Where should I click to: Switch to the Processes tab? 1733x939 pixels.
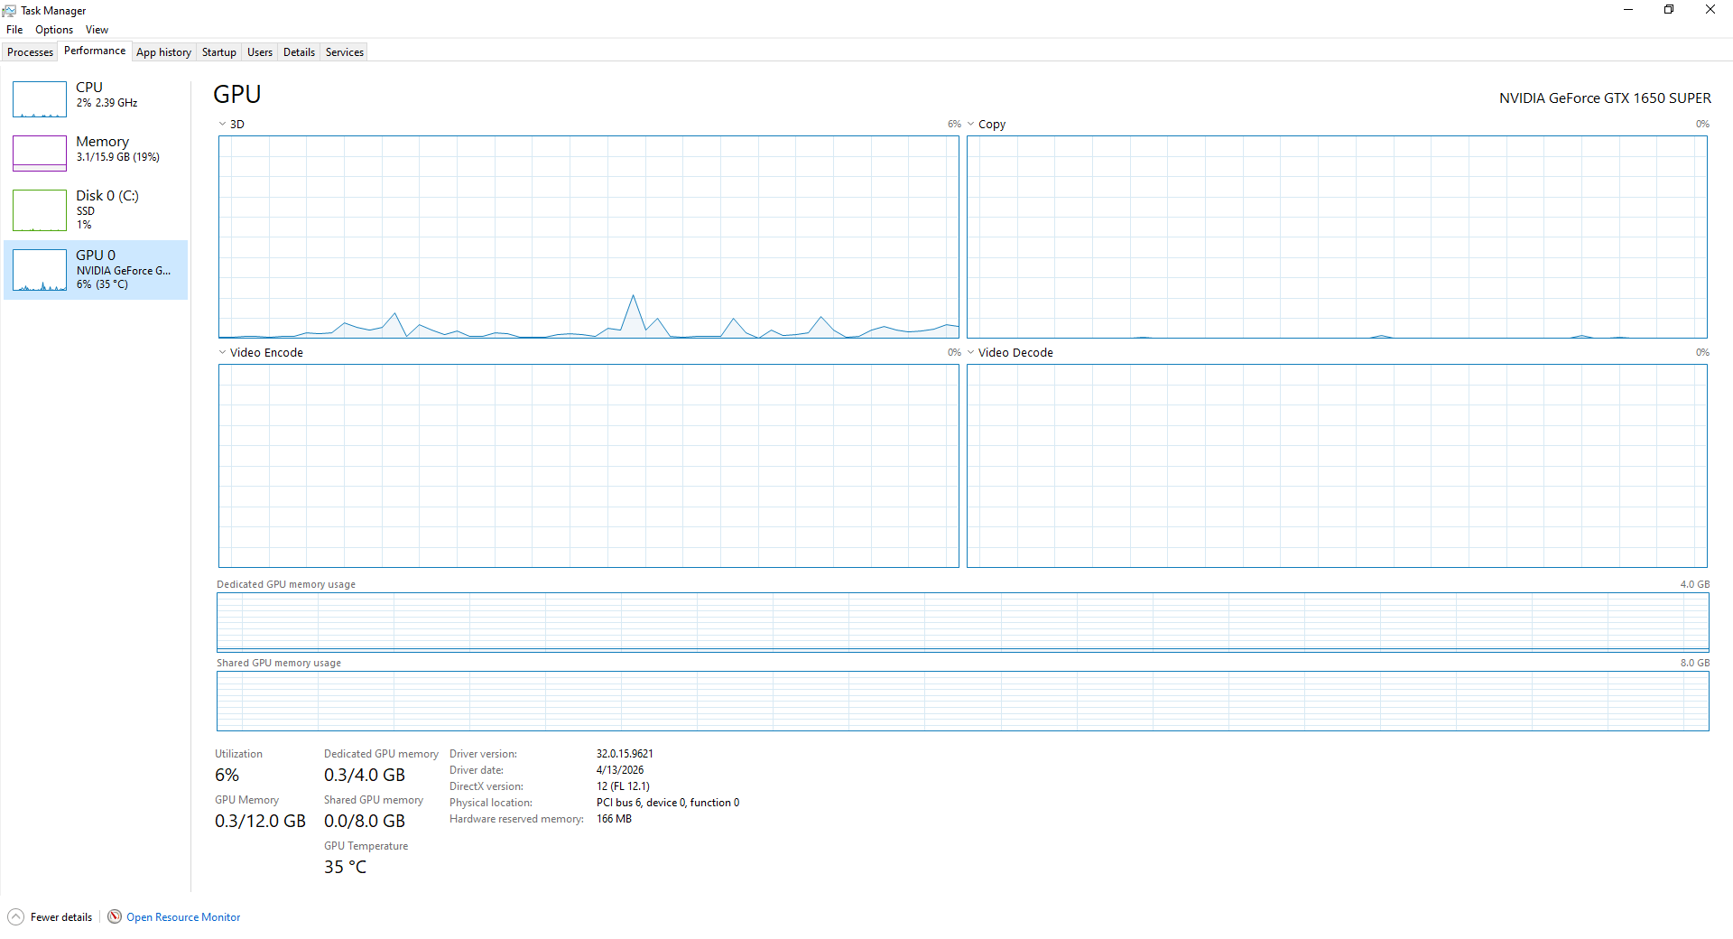tap(30, 52)
